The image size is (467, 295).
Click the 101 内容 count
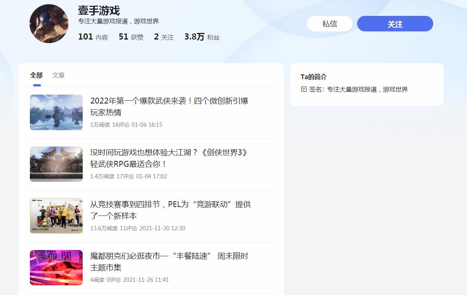point(93,37)
